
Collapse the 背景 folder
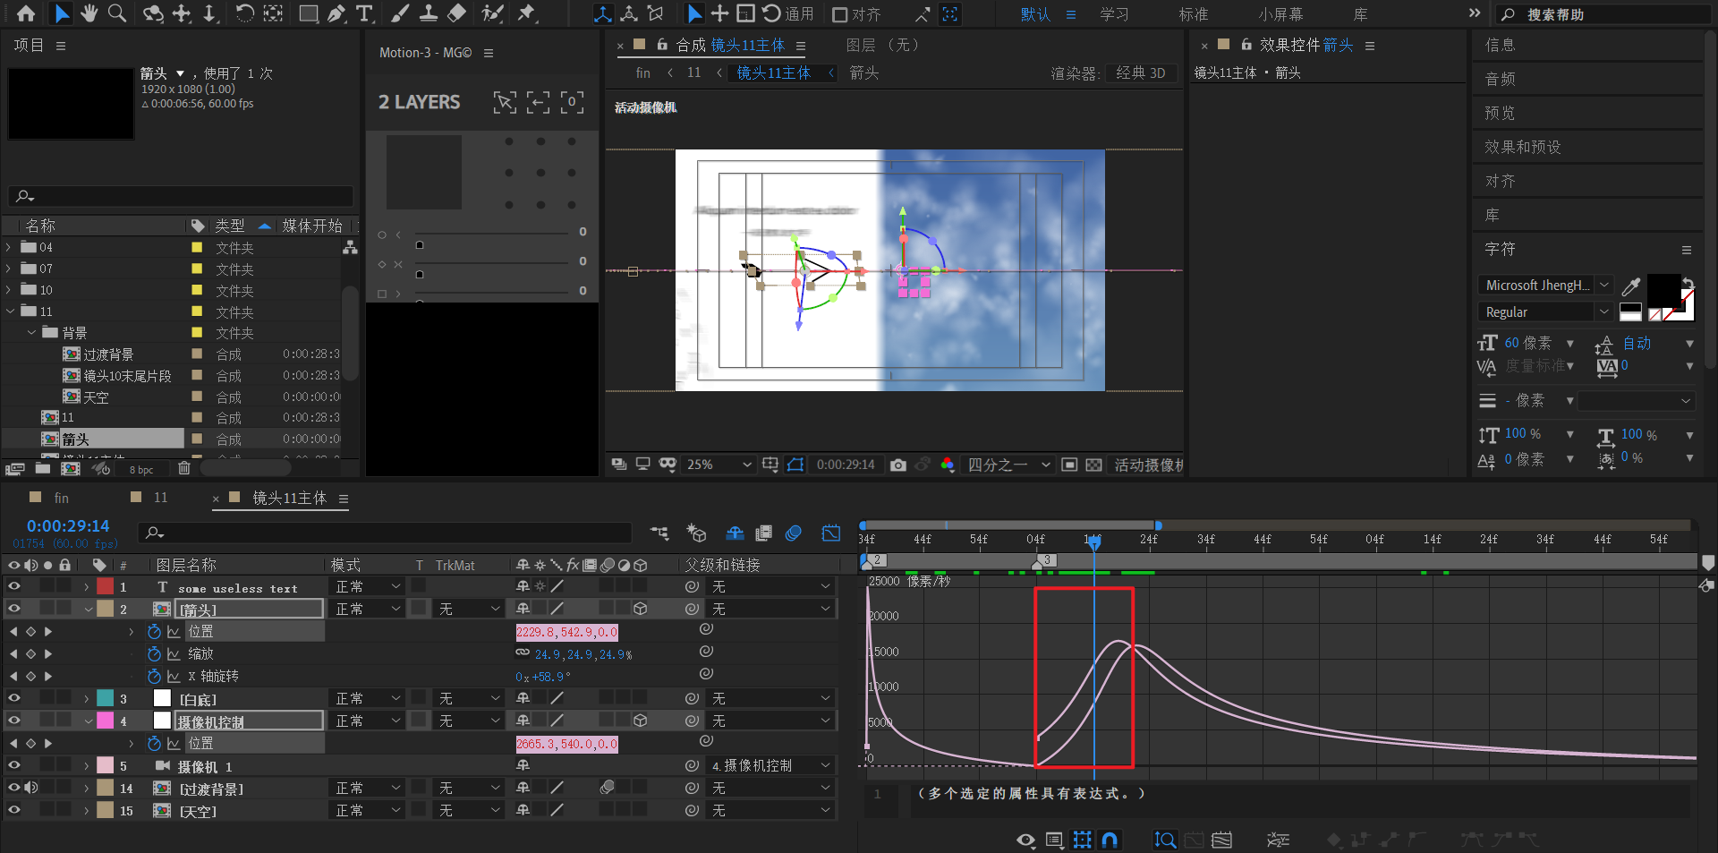pyautogui.click(x=31, y=333)
